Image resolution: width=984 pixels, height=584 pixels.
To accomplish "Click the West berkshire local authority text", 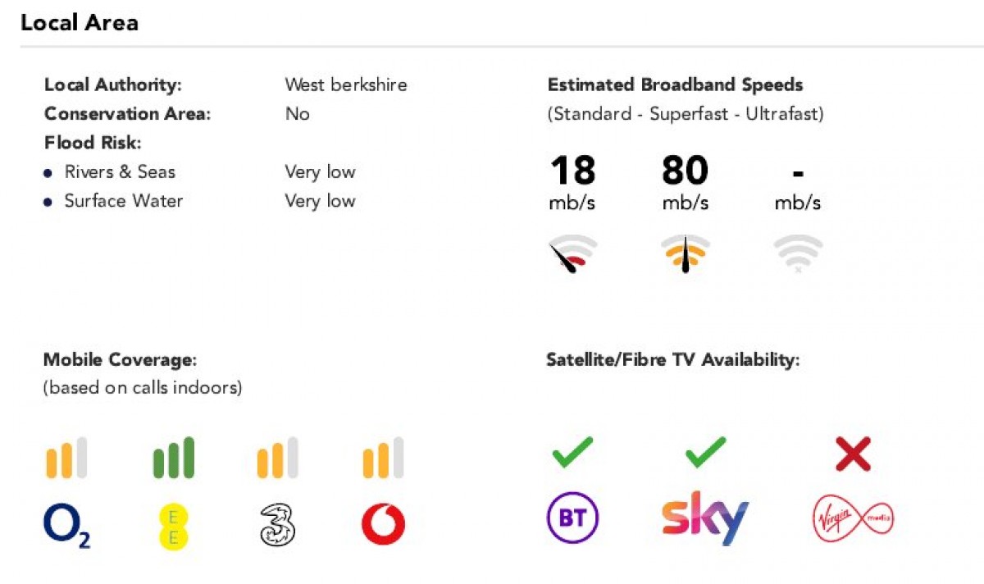I will pyautogui.click(x=345, y=84).
